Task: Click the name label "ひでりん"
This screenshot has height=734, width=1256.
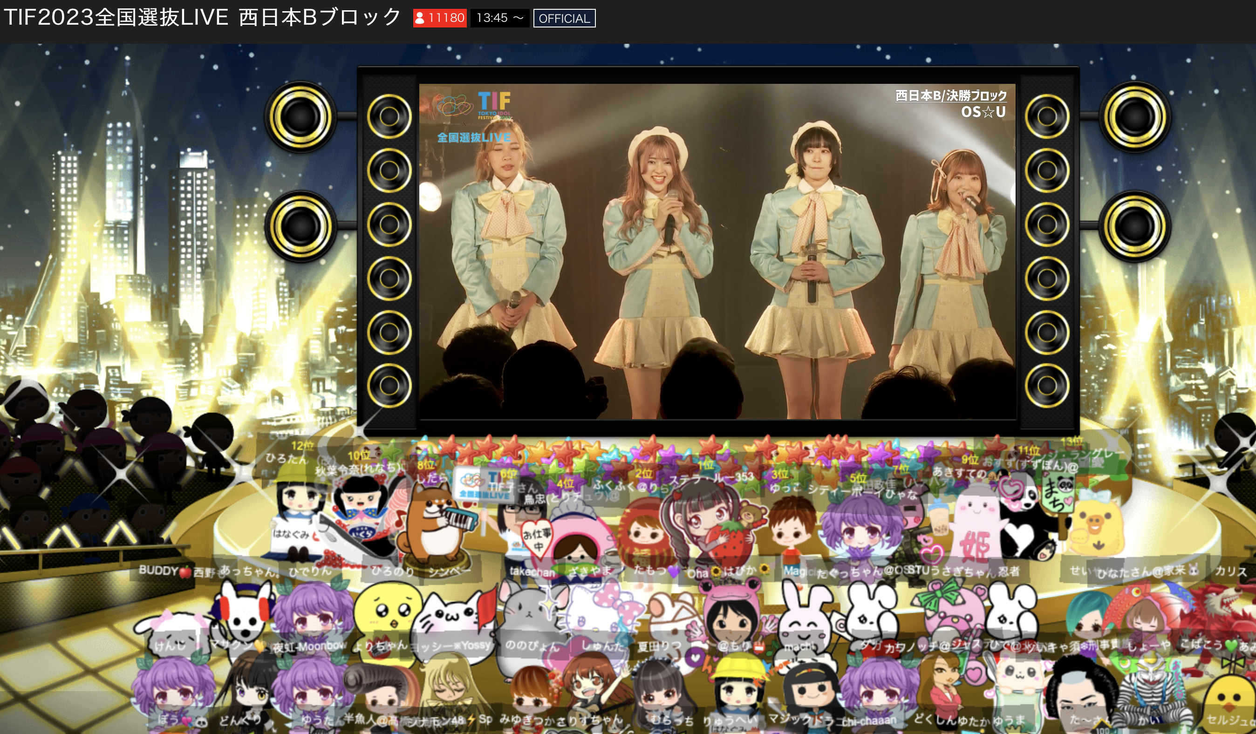Action: [x=310, y=571]
